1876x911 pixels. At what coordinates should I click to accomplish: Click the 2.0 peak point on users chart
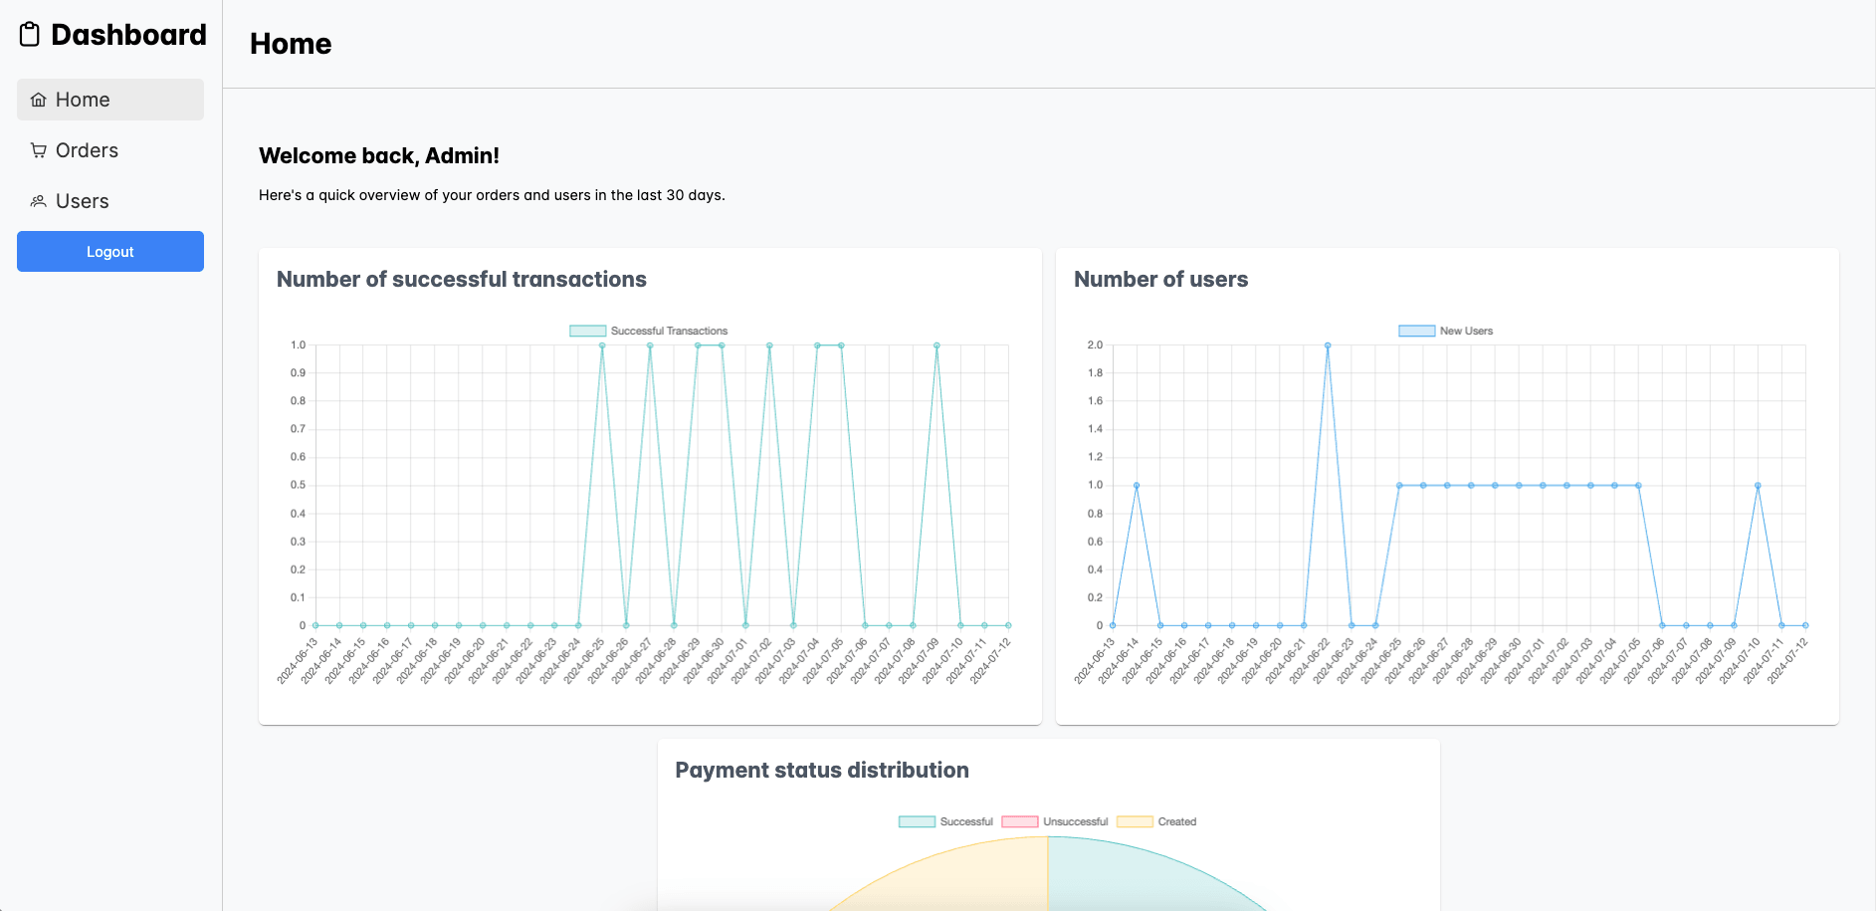[x=1326, y=345]
